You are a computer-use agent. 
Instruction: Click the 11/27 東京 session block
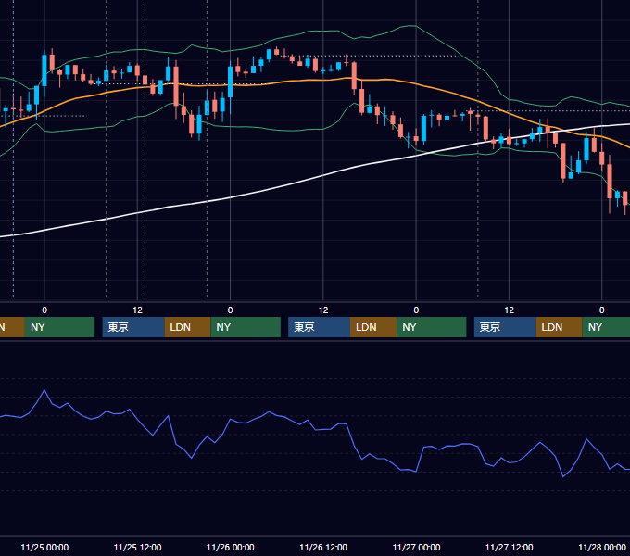click(505, 327)
